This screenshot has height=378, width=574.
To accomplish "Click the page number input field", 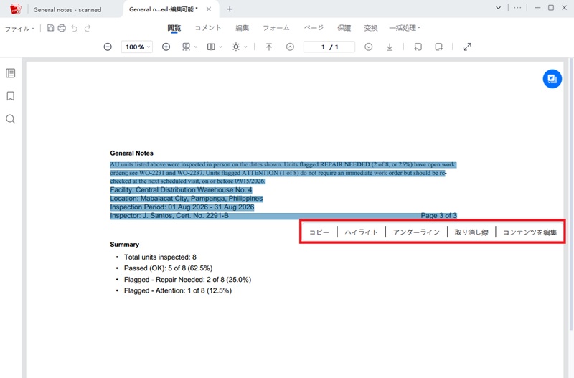I will (x=329, y=47).
